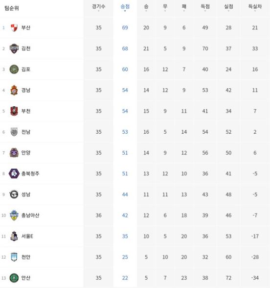Viewport: 270px width, 288px height.
Task: Click the 충북청주 hexagon emblem
Action: 14,173
